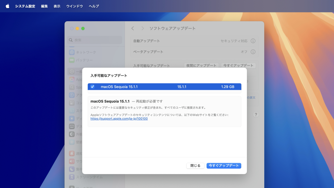Click 今すぐアップデート button in the background window
This screenshot has height=188, width=334.
click(x=238, y=66)
